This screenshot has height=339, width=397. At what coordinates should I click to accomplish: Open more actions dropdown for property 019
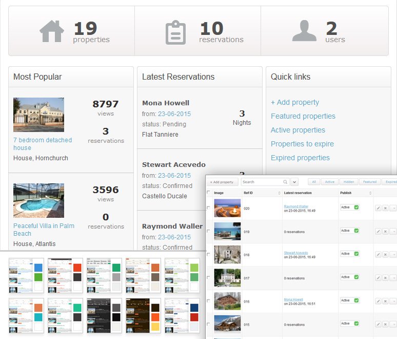pyautogui.click(x=393, y=232)
